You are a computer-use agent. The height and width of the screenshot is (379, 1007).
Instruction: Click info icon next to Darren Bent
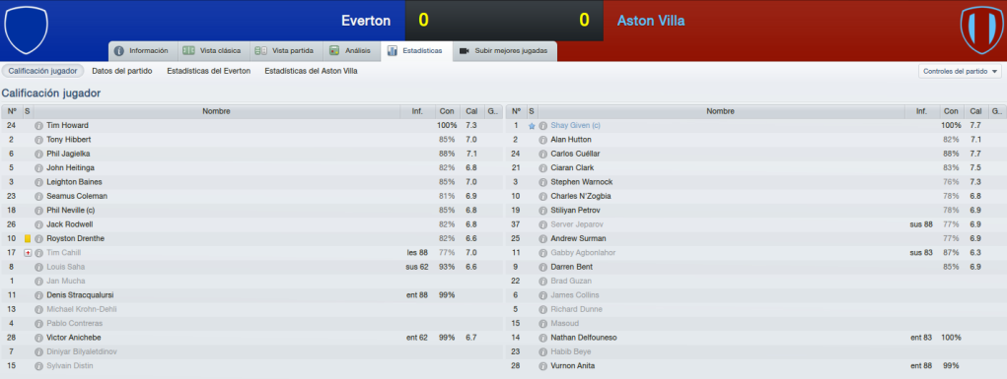point(542,267)
